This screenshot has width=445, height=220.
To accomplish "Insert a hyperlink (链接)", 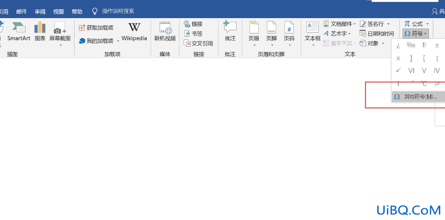I will 193,24.
